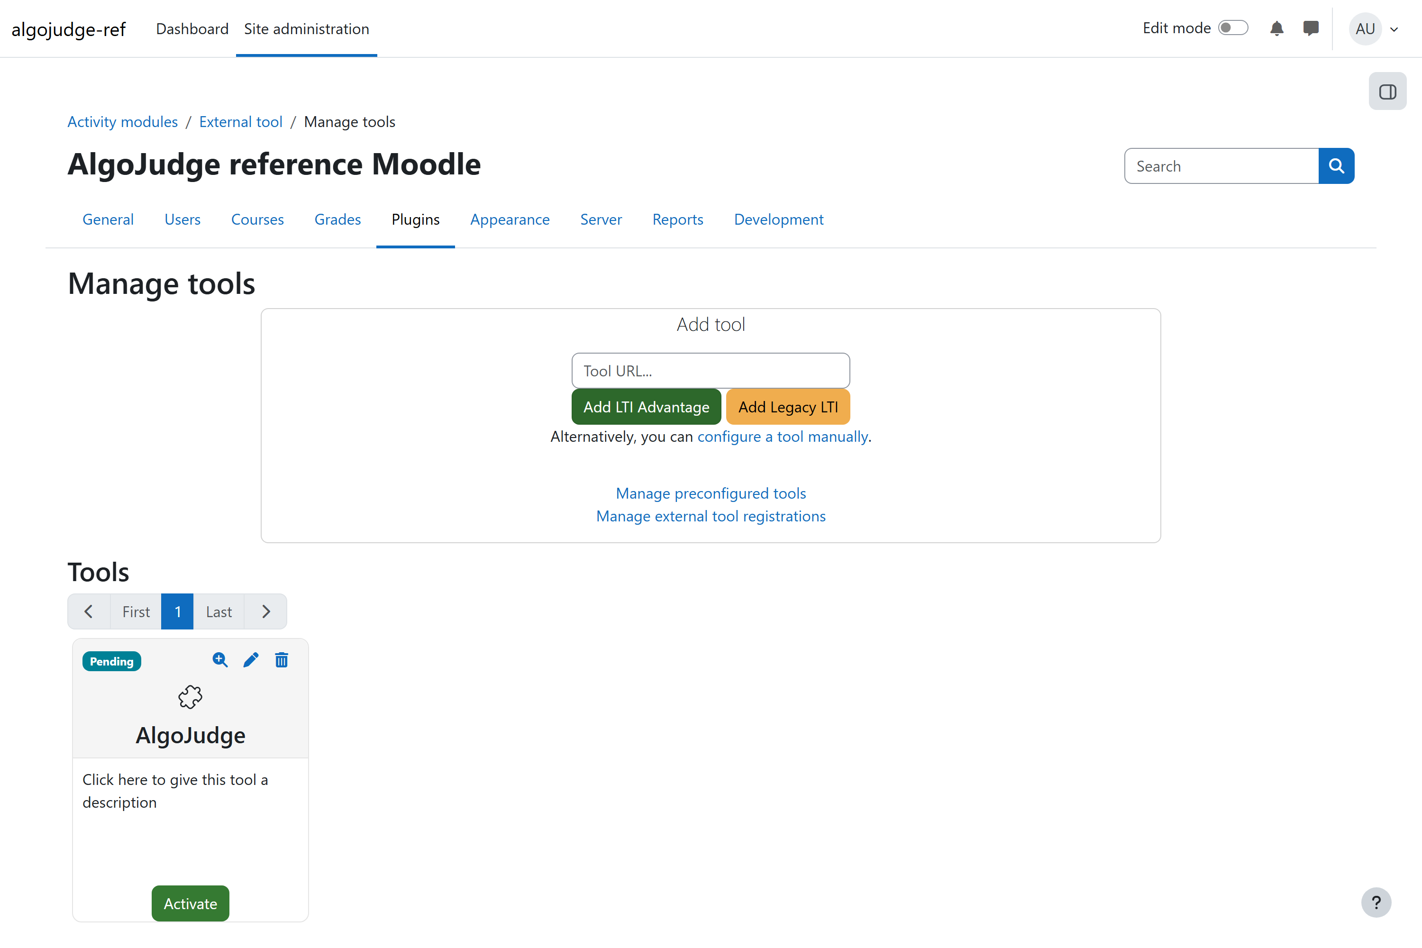Go to next page of tools
Screen dimensions: 1422x948
point(265,611)
